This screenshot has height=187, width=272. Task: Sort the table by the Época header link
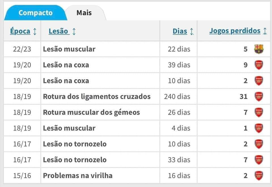[20, 31]
